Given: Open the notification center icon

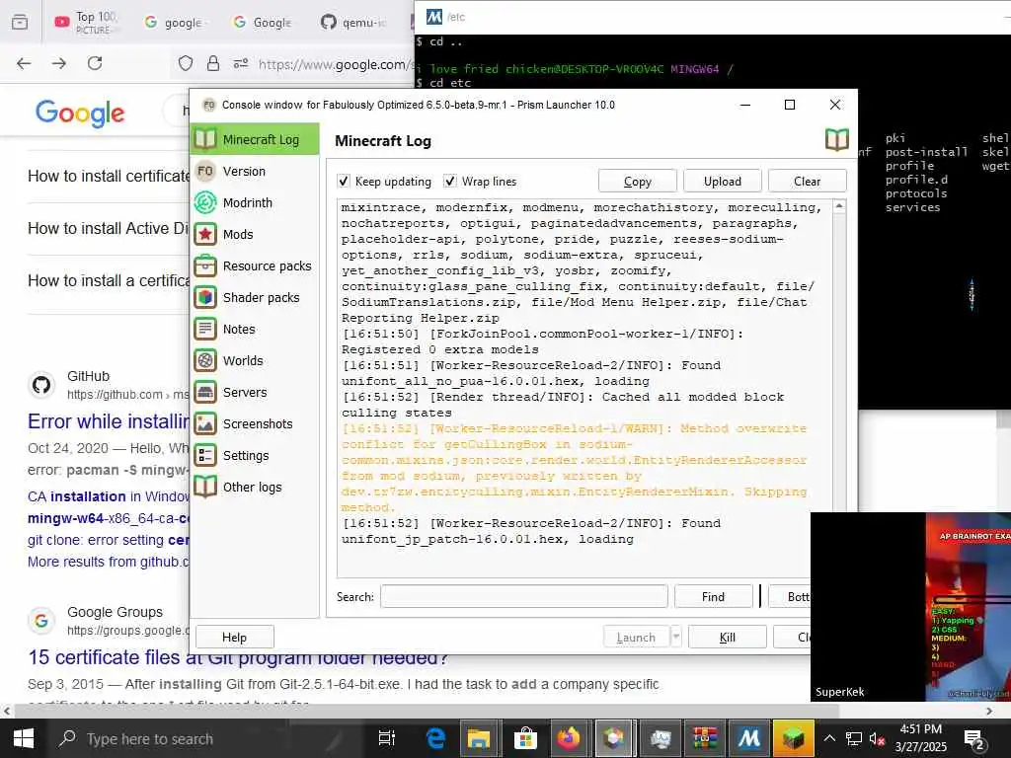Looking at the screenshot, I should click(x=973, y=738).
